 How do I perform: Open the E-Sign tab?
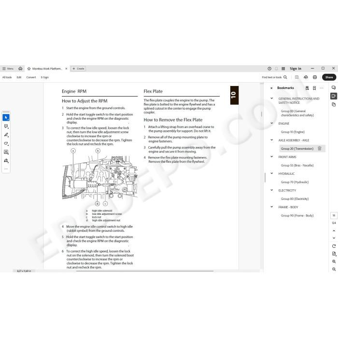tap(44, 77)
